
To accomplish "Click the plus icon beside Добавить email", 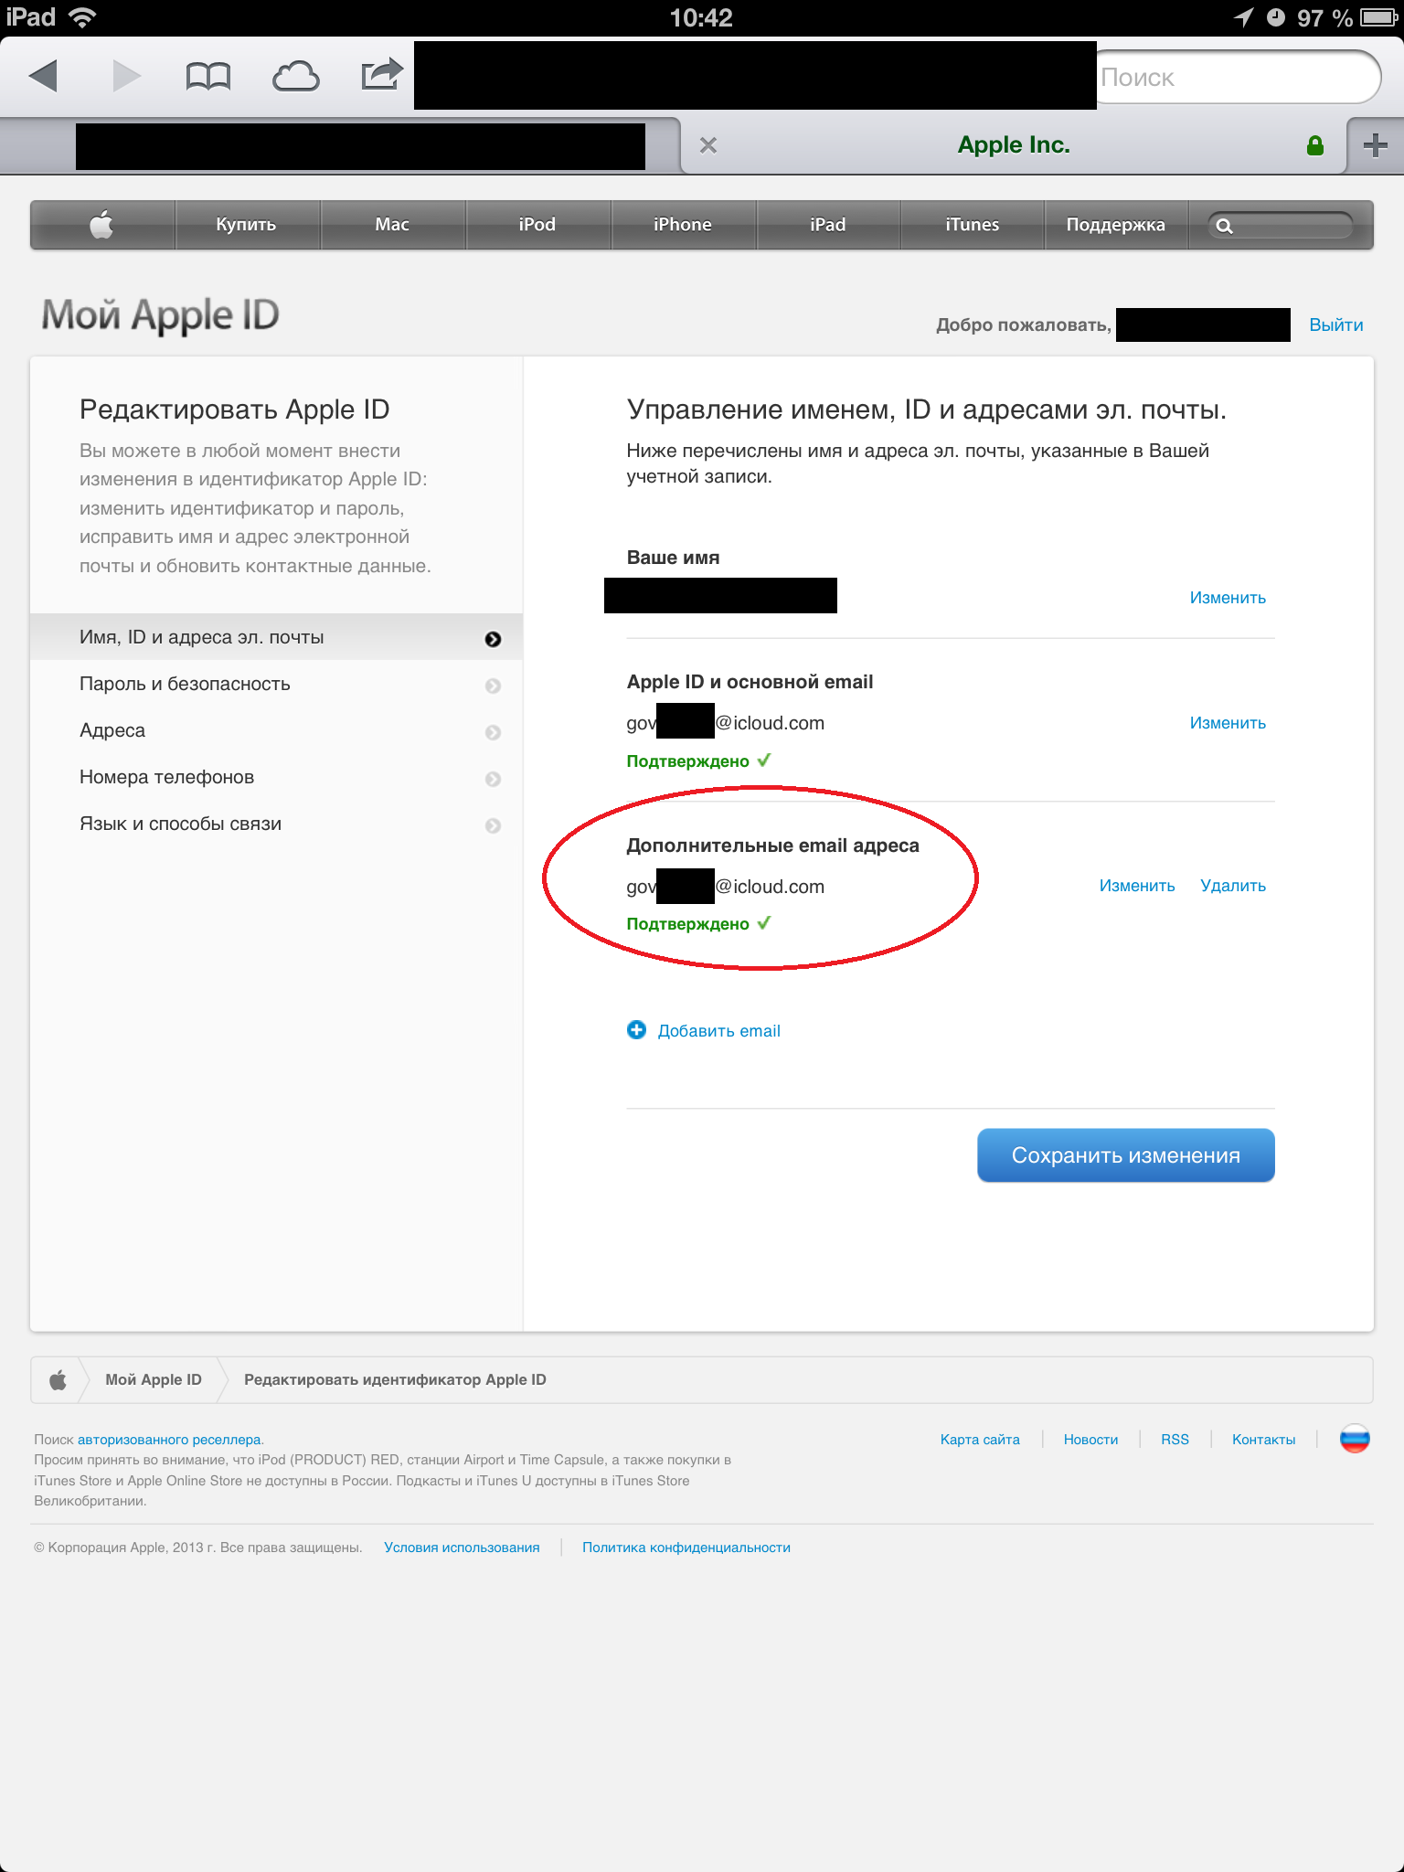I will point(636,1030).
